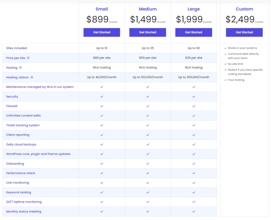
Task: Open the Unlimited content edits link
Action: (23, 116)
